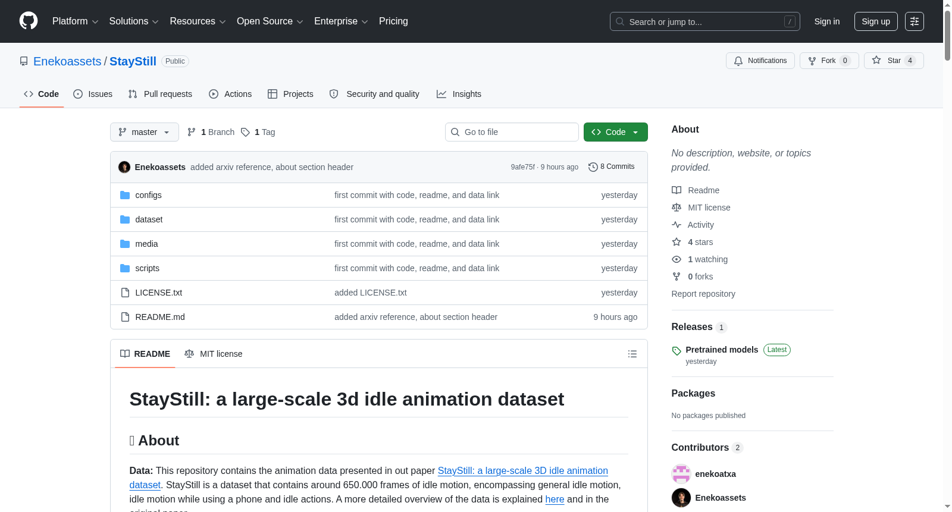Open the master branch selector

click(145, 132)
